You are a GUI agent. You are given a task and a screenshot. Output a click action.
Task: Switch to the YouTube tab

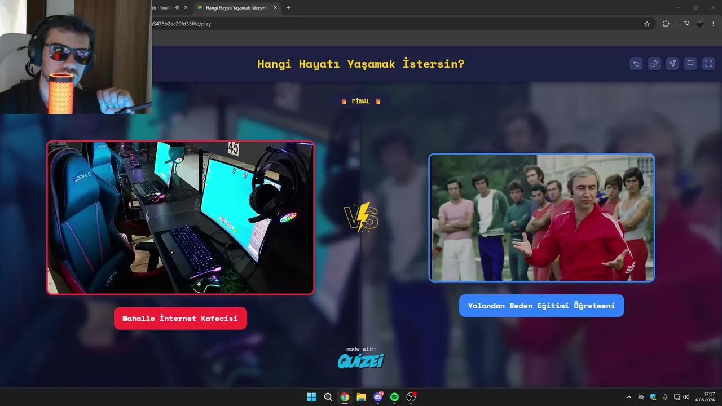point(161,8)
